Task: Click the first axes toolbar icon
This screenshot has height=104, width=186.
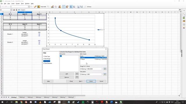Action: (x=78, y=7)
